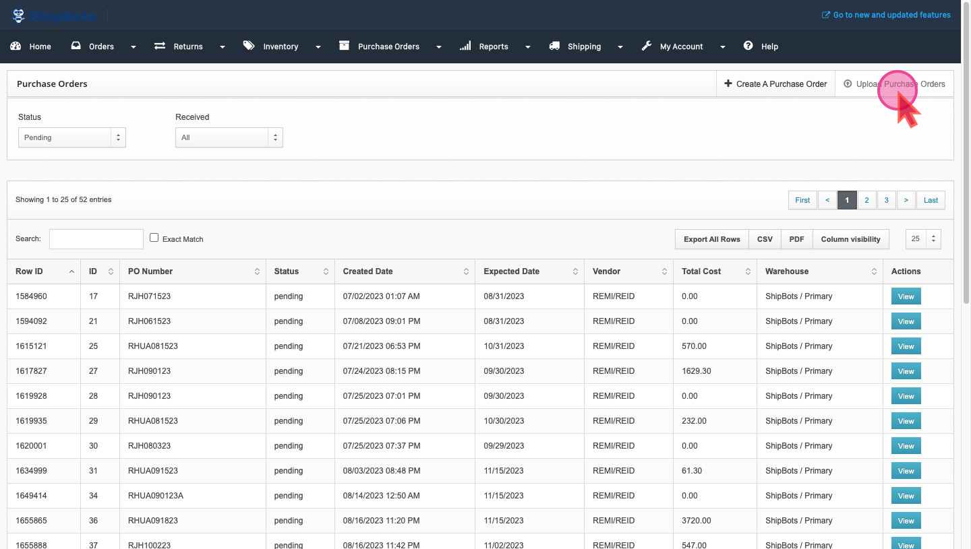Click the Reports signal bars icon
This screenshot has height=549, width=971.
tap(465, 46)
